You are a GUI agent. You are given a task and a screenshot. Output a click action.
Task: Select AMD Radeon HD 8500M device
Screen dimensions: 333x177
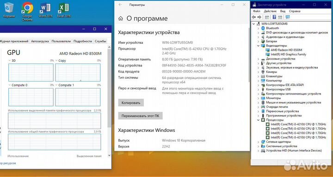tap(286, 50)
